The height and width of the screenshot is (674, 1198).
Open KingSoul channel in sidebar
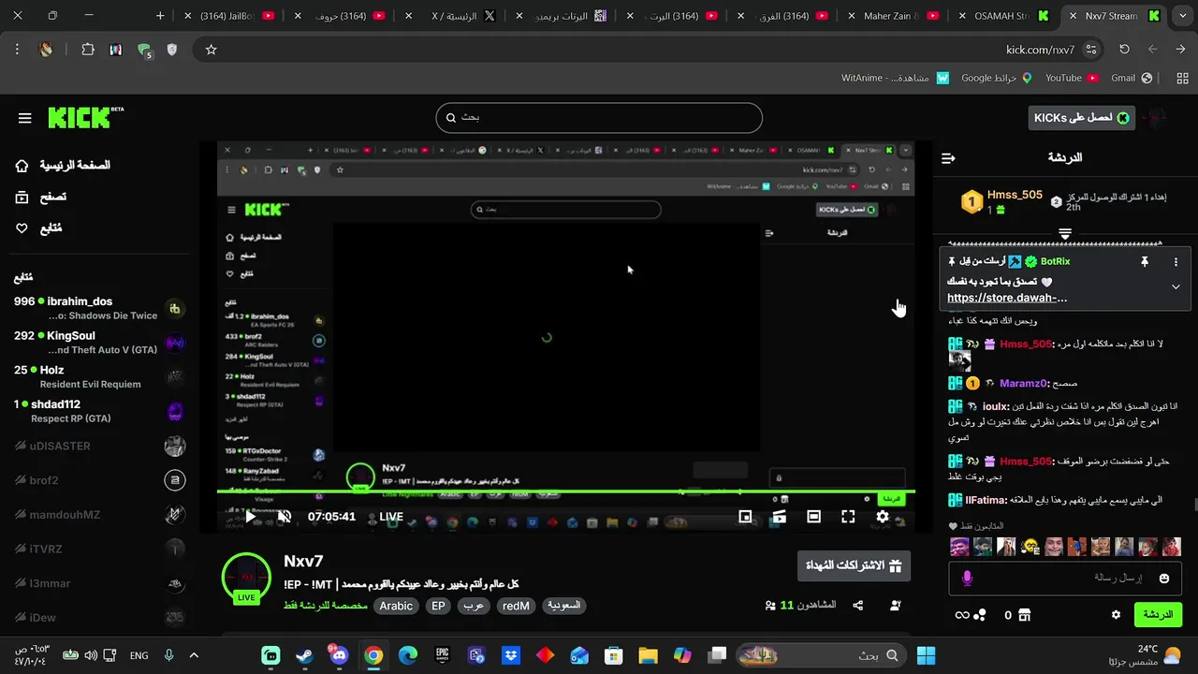tap(98, 343)
